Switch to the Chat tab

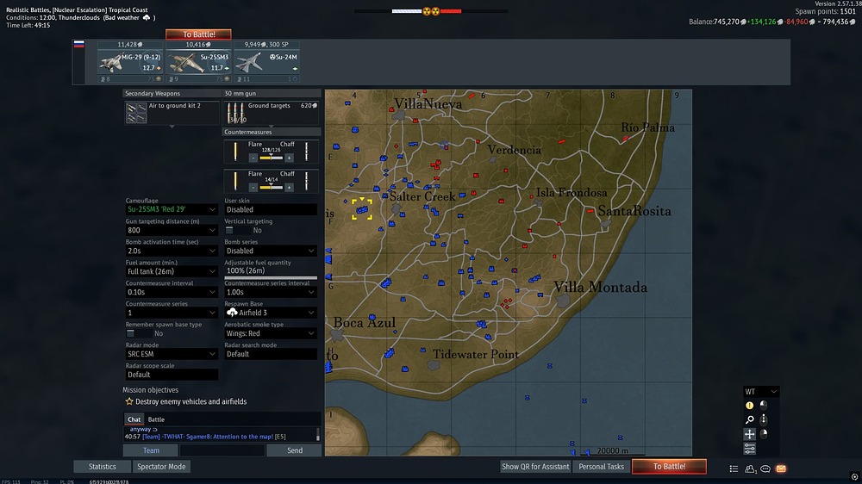point(134,419)
